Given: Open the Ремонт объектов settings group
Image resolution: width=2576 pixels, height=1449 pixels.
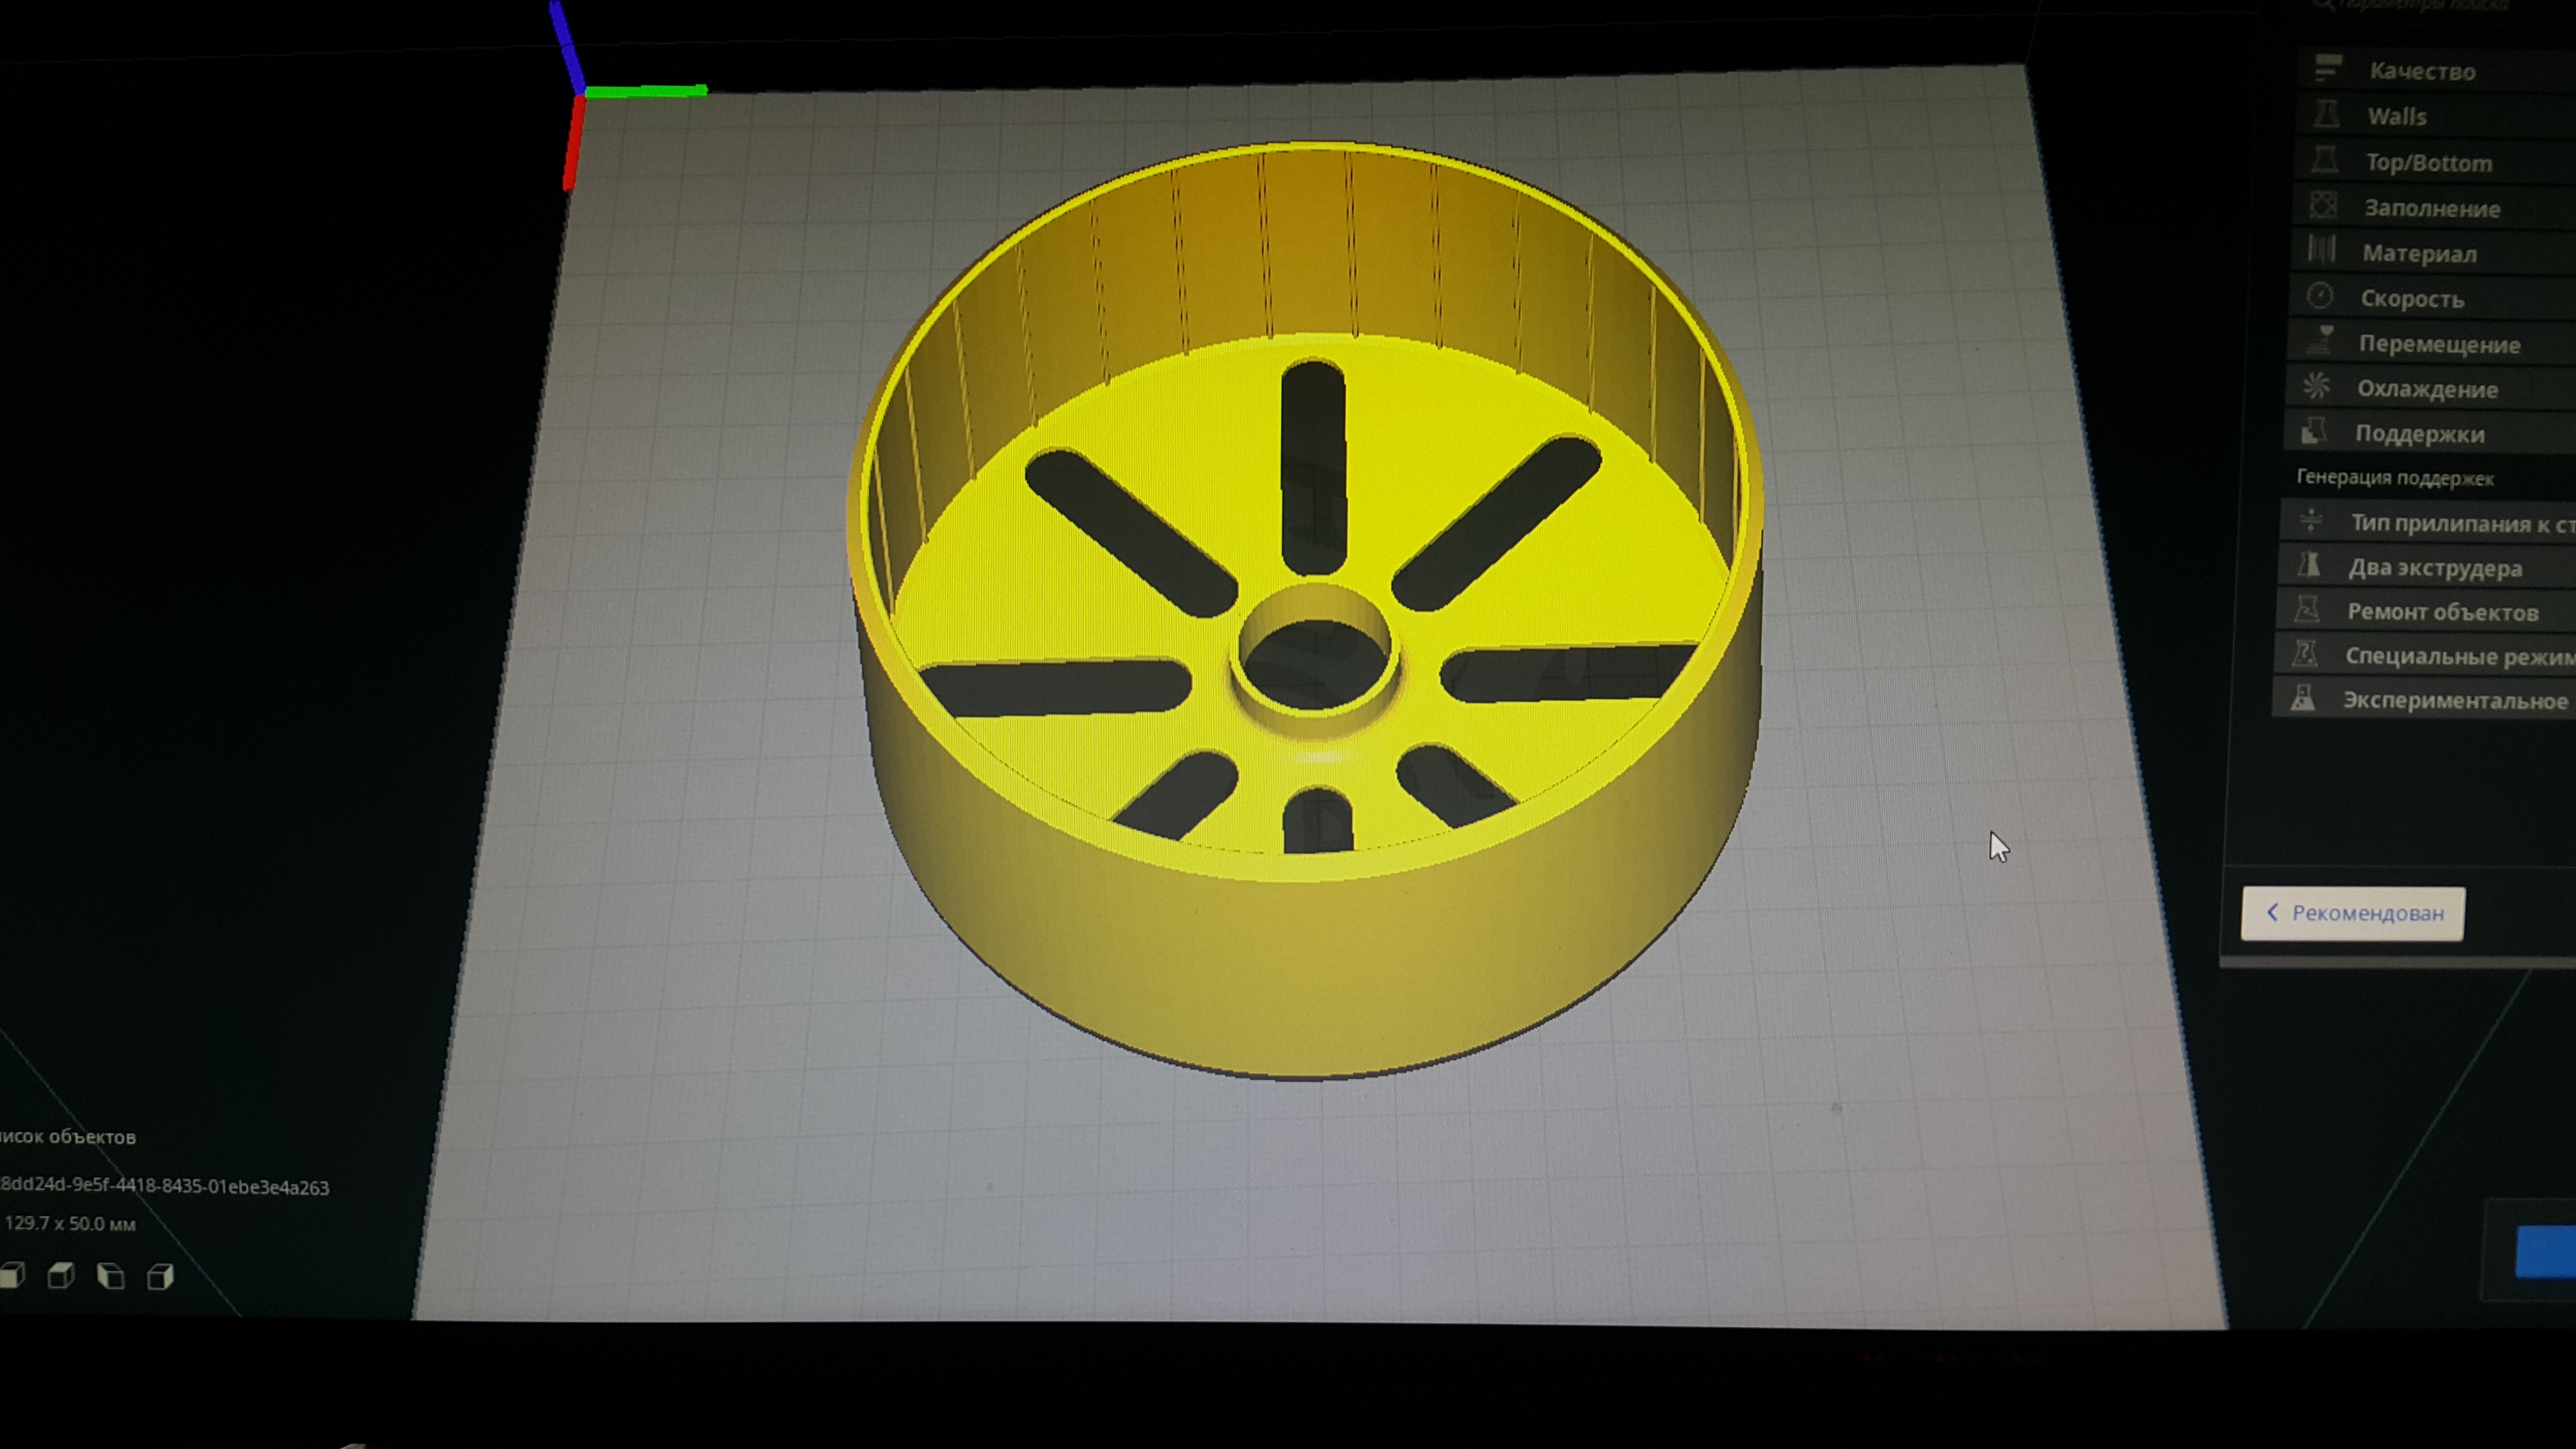Looking at the screenshot, I should point(2441,611).
